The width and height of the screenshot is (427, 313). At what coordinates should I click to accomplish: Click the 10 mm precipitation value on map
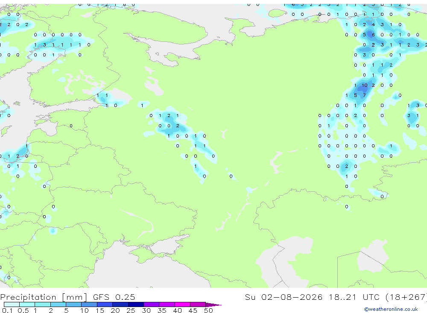click(x=364, y=85)
